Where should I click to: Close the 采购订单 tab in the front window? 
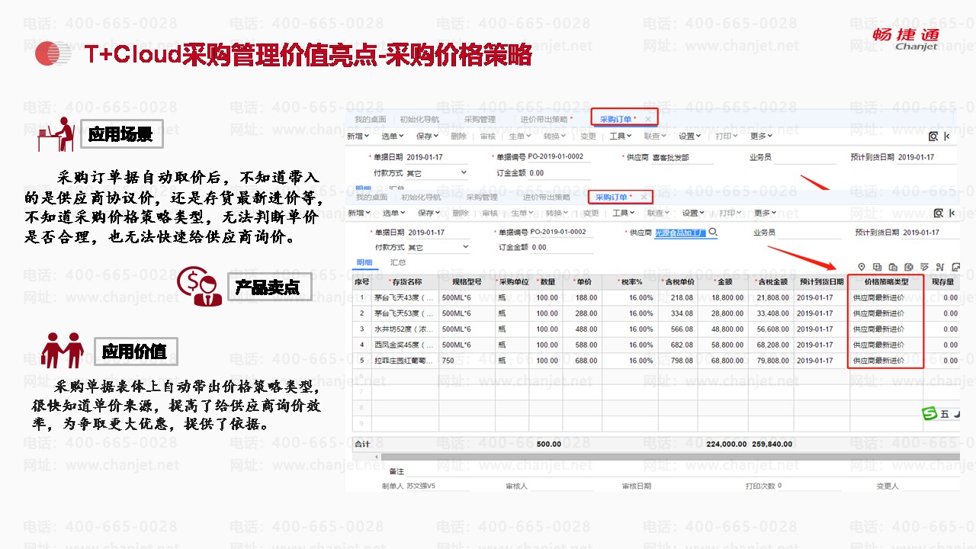click(x=644, y=197)
